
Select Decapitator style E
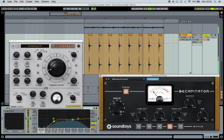[x=149, y=126]
